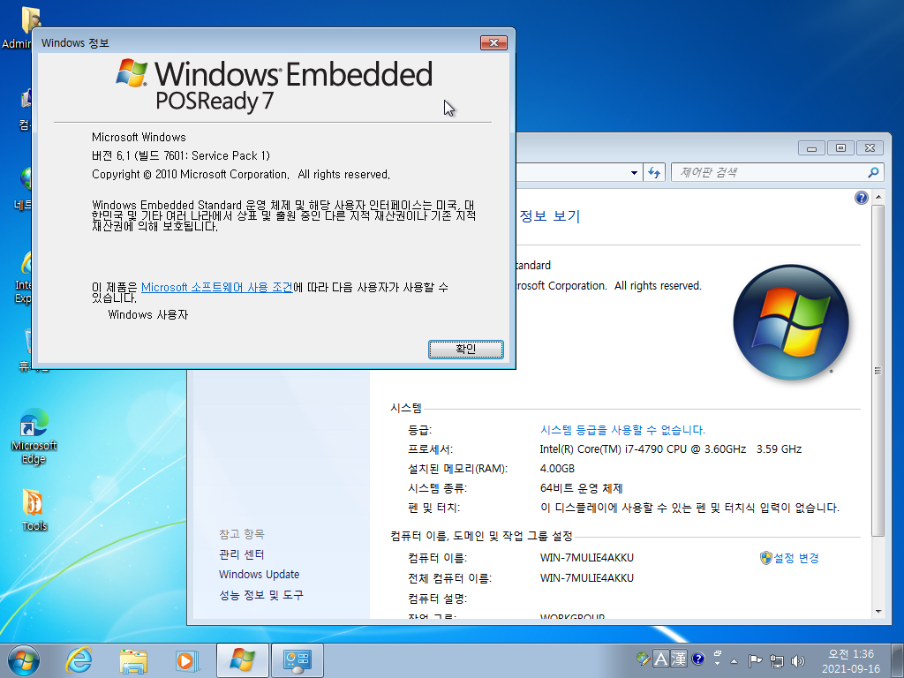Open Action Center flag icon
904x678 pixels.
(755, 660)
